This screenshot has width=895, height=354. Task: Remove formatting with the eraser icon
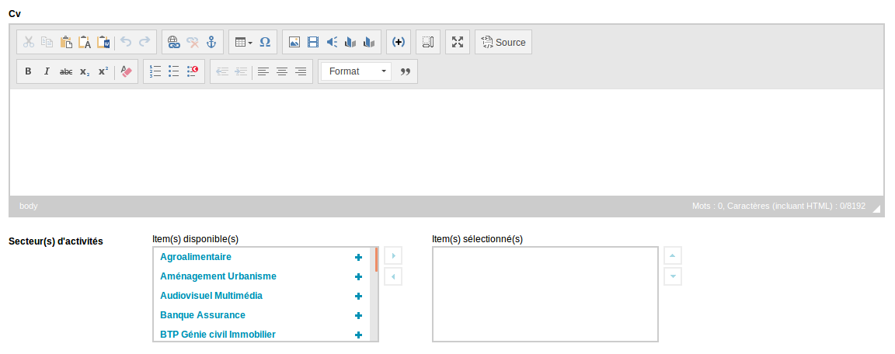(x=126, y=72)
